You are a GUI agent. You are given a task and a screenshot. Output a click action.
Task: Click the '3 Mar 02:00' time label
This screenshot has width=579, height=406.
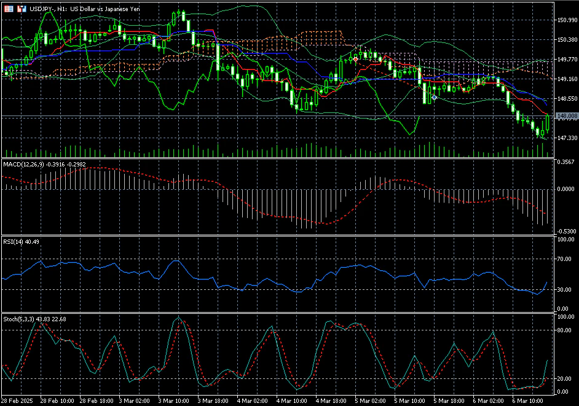(135, 401)
